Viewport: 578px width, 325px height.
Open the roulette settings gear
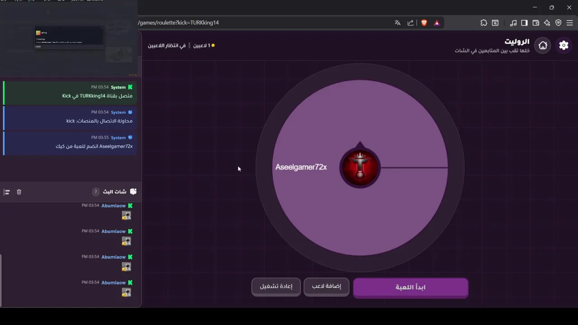pos(564,45)
